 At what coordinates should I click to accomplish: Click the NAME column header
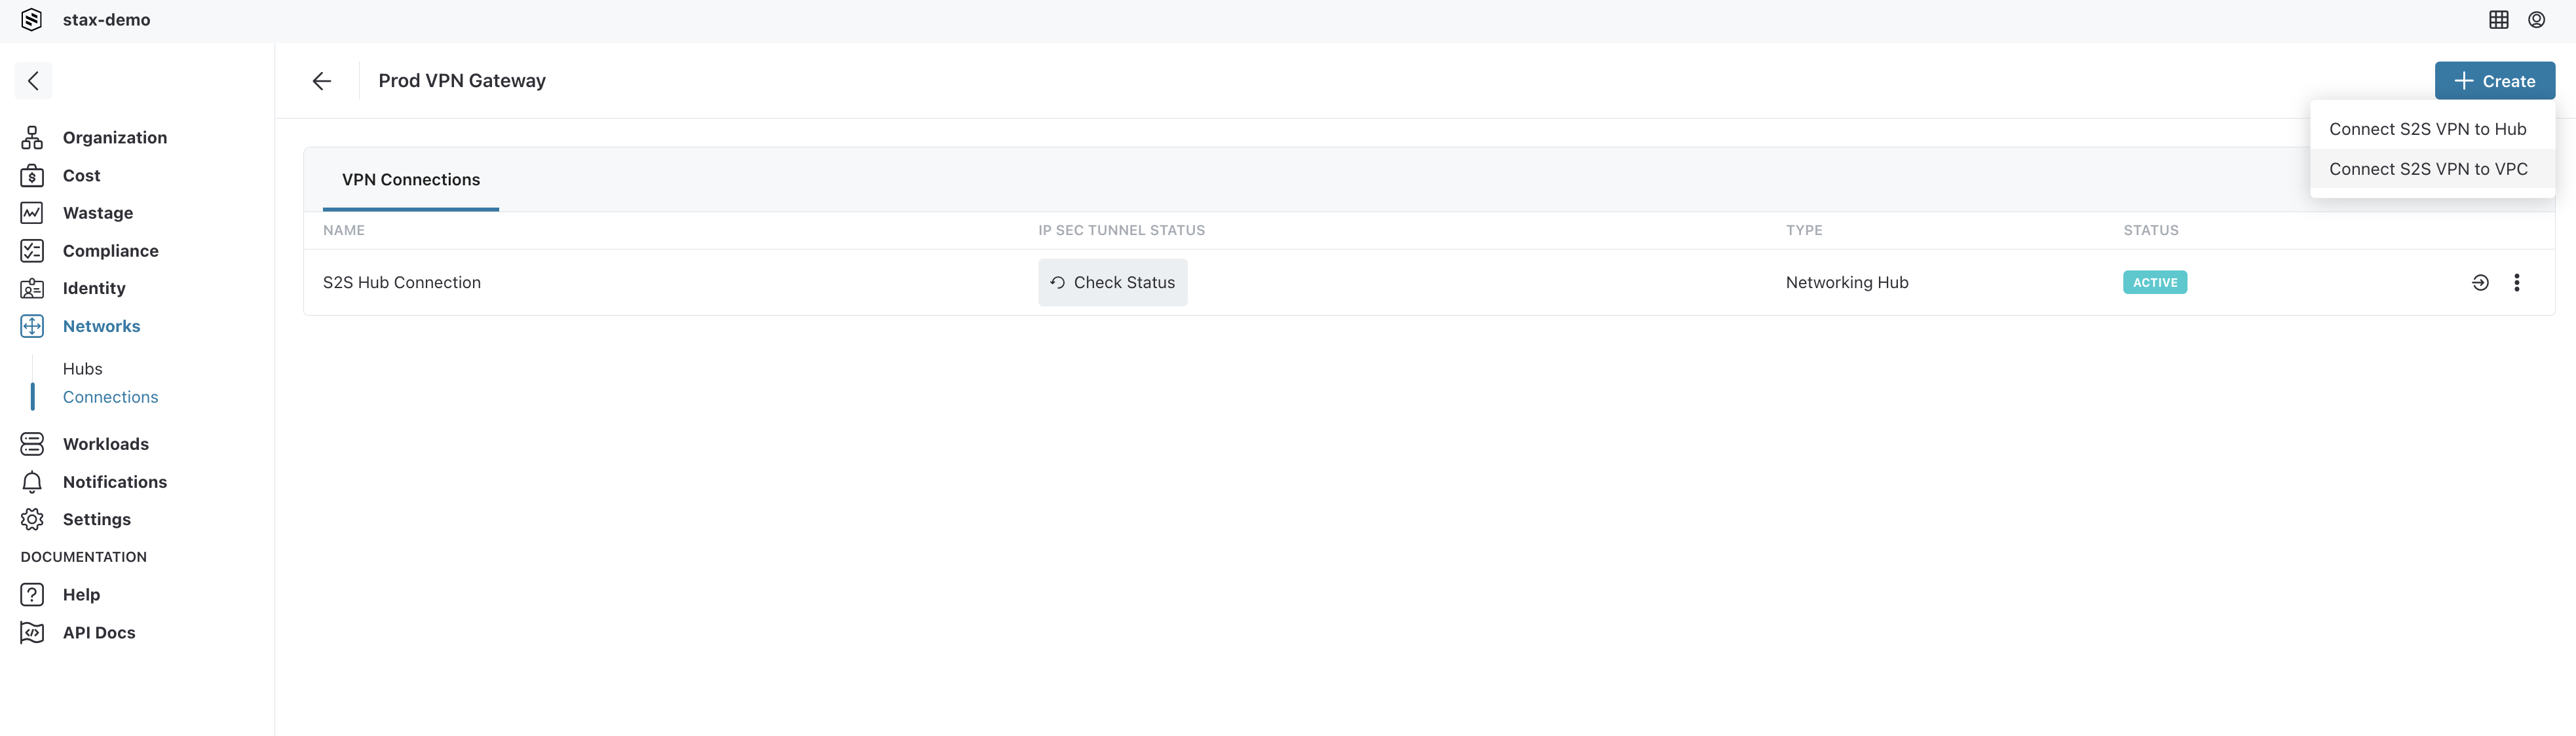pos(343,230)
